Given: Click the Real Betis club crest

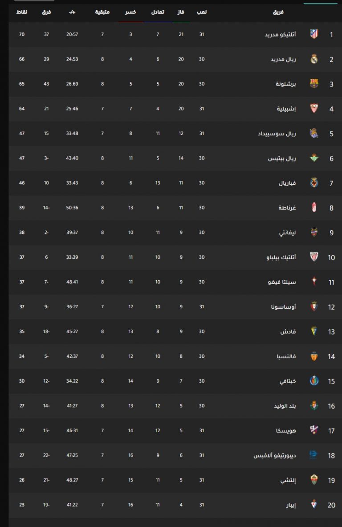Looking at the screenshot, I should coord(314,158).
